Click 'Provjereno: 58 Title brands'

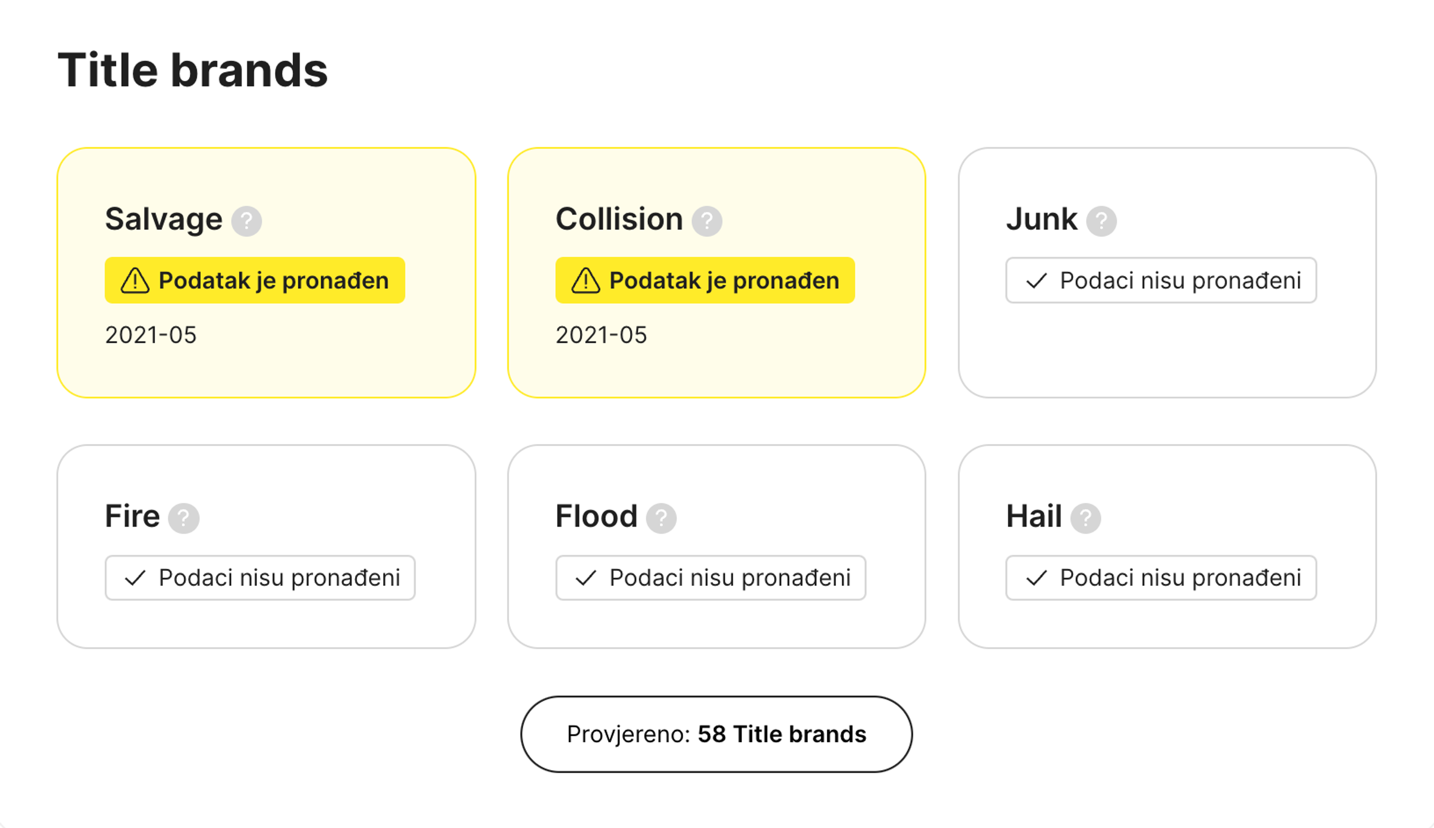pyautogui.click(x=717, y=733)
